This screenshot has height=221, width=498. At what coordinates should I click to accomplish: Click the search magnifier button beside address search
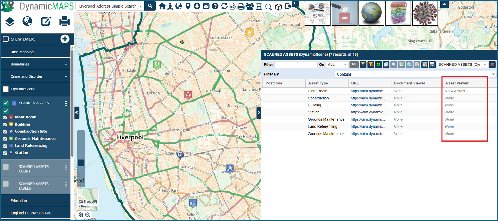pyautogui.click(x=150, y=6)
